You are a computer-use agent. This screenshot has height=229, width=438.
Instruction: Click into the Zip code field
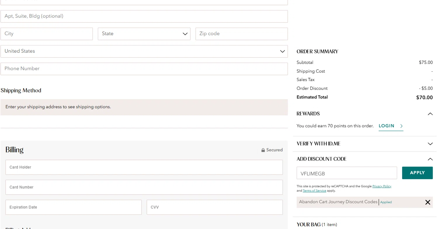pos(241,34)
